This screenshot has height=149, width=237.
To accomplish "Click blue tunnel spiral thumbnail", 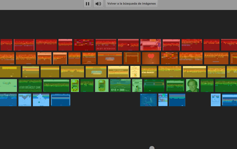I will tap(148, 100).
